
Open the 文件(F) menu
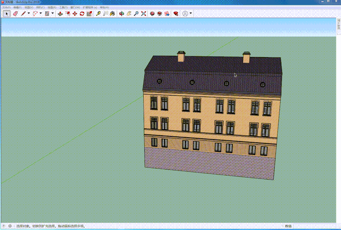(x=6, y=7)
